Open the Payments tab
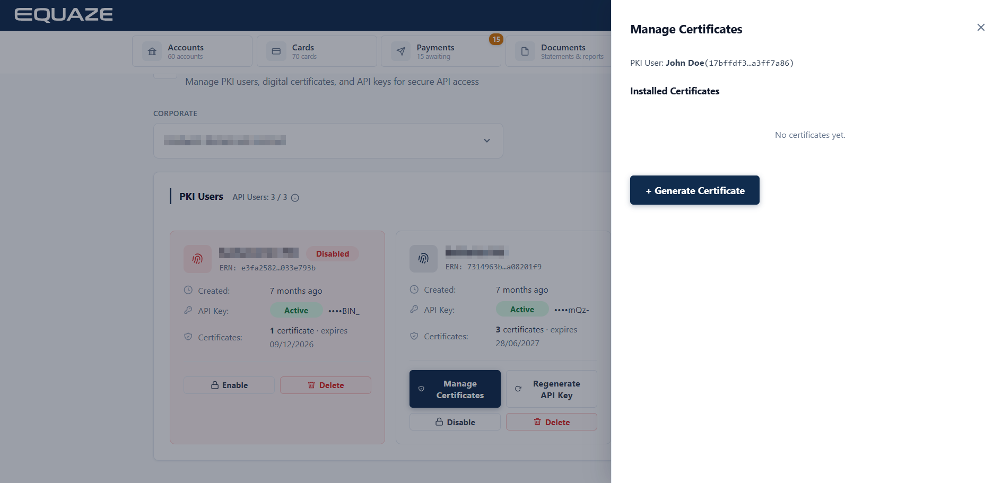1002x483 pixels. coord(441,51)
